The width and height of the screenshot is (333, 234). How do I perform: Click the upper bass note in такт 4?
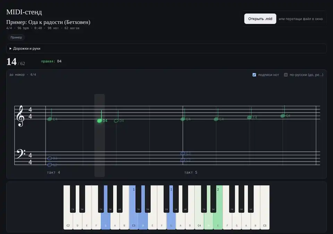[x=50, y=158]
